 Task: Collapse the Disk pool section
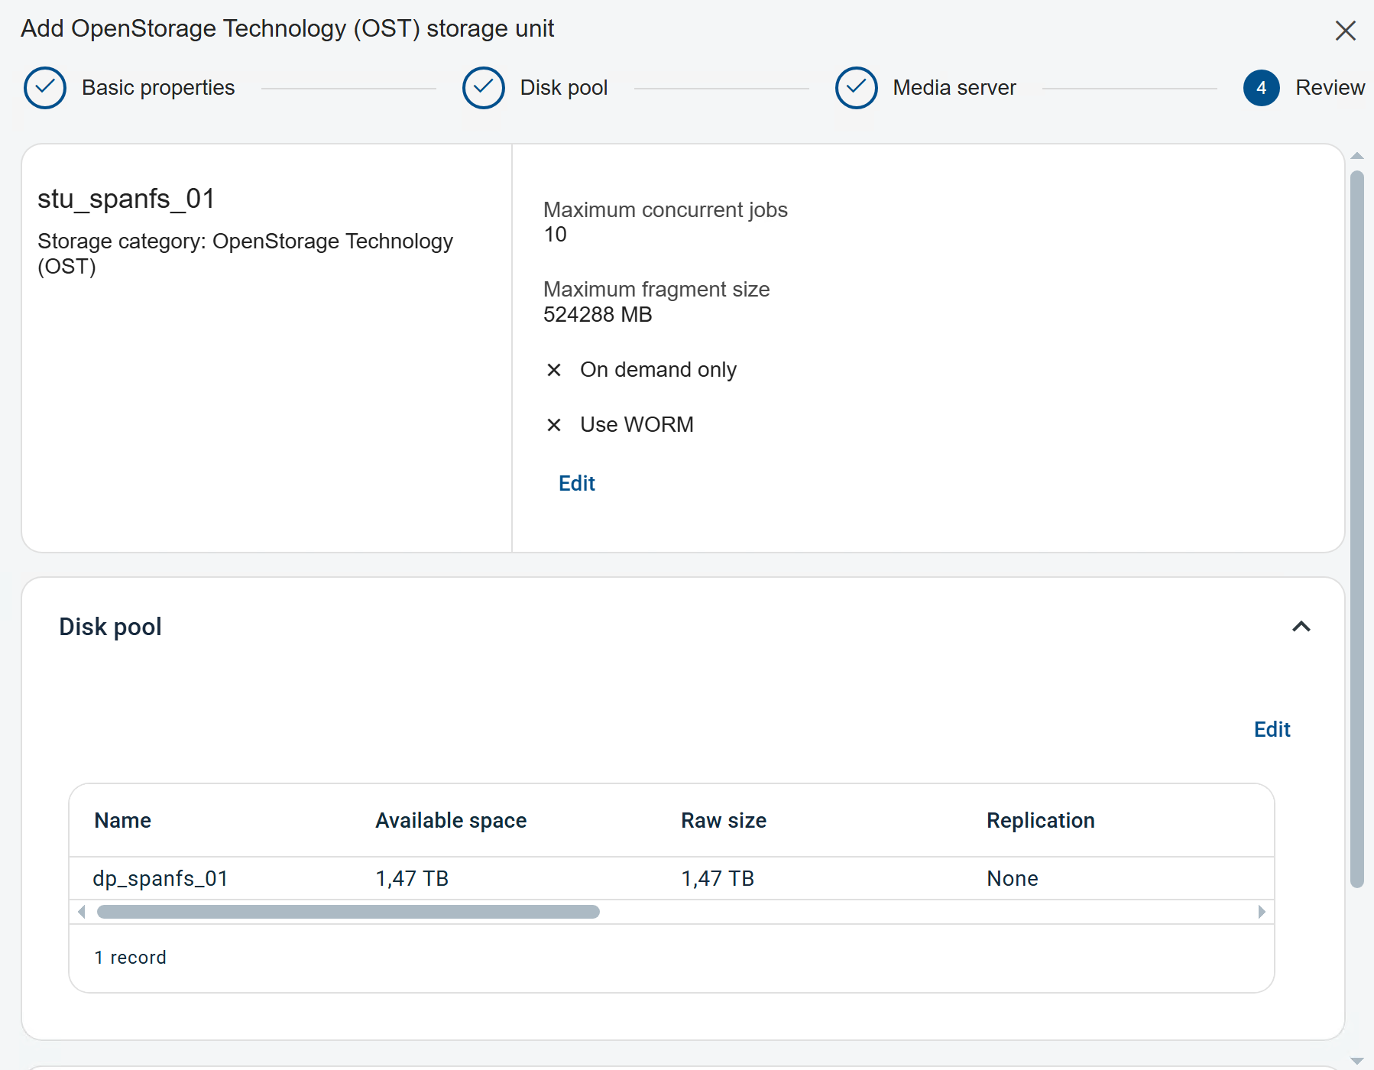click(x=1301, y=627)
